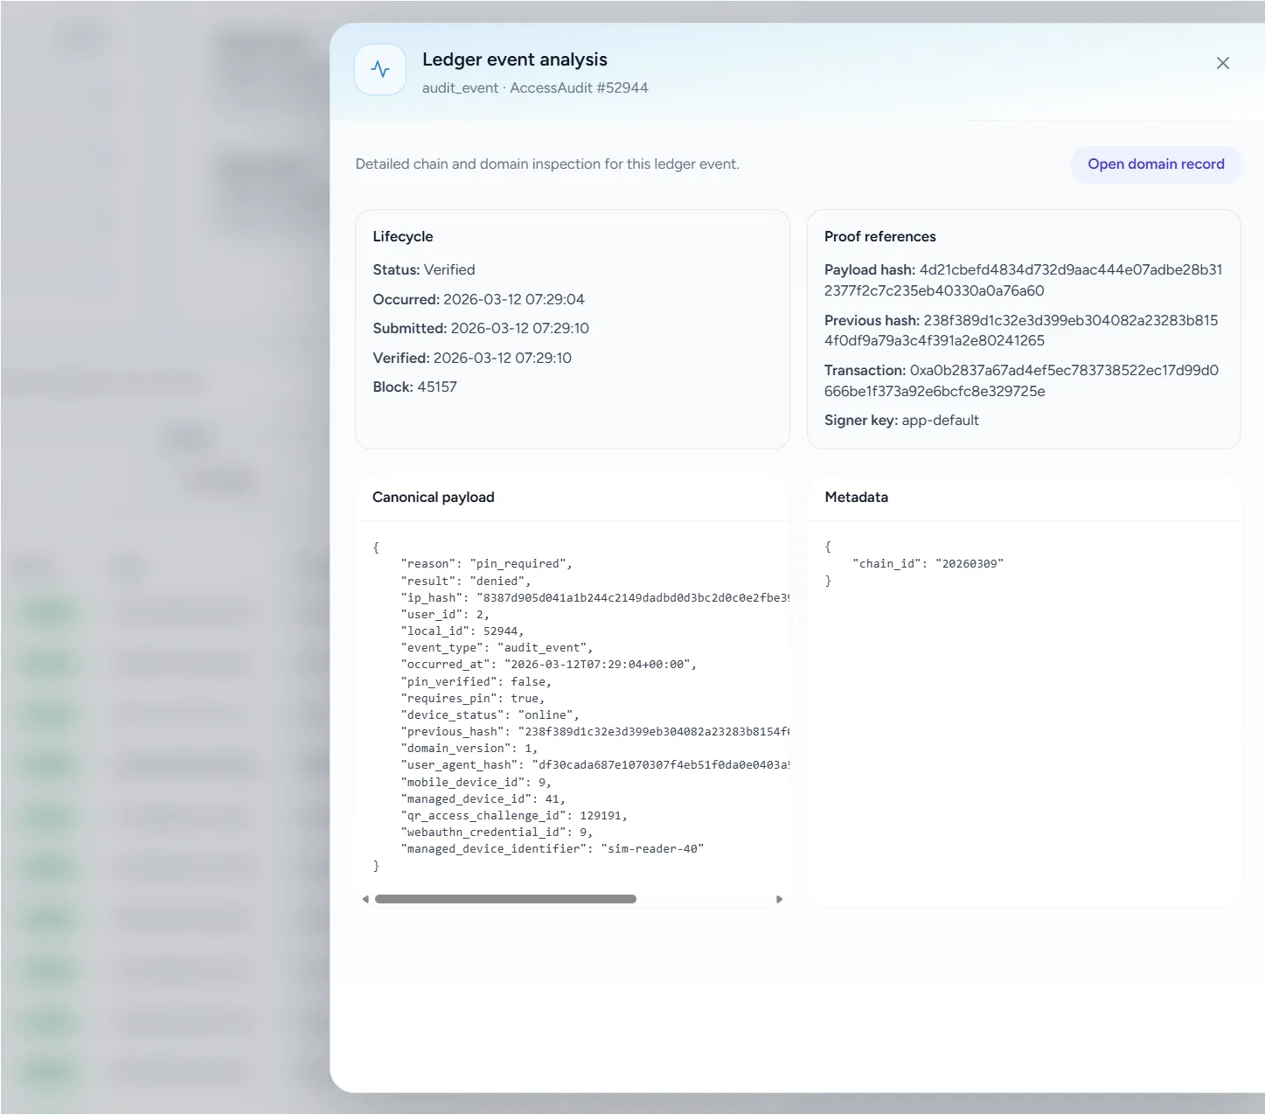Click the left arrow on the payload scrollbar
Screen dimensions: 1265x1115
(365, 898)
